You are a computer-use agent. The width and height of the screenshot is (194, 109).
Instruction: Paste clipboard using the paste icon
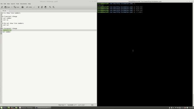tap(45, 7)
